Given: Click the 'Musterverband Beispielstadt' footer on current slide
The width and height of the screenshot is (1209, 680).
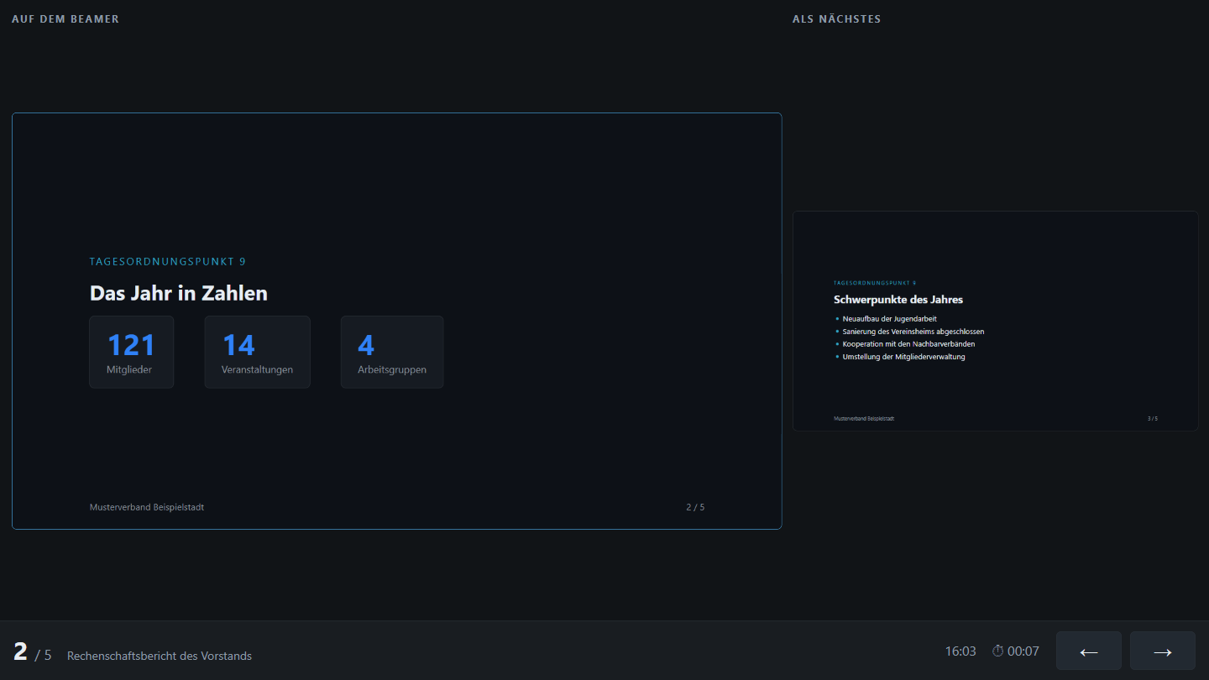Looking at the screenshot, I should tap(147, 507).
